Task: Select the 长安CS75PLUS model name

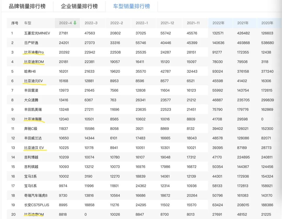Action: (x=37, y=205)
